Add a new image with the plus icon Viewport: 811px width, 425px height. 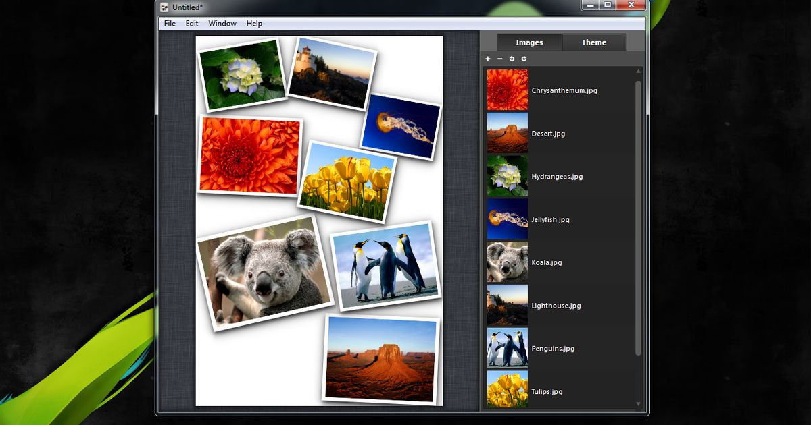tap(488, 59)
